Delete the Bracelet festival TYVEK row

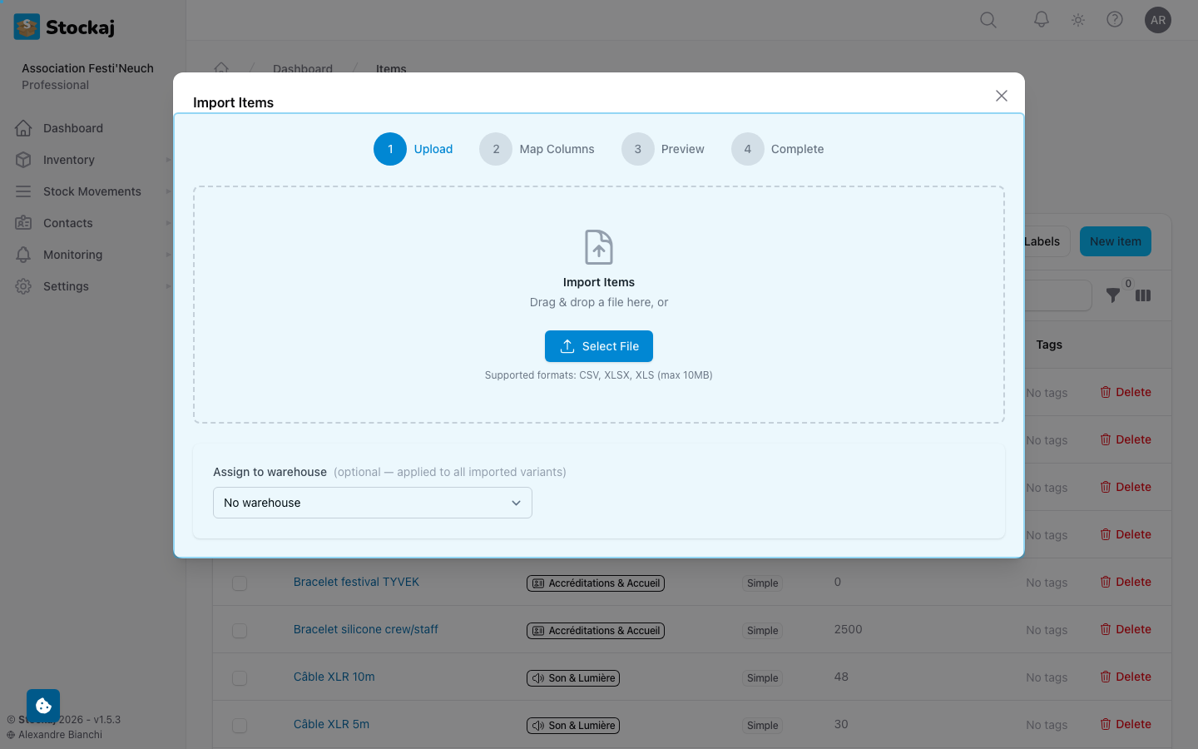(x=1126, y=582)
